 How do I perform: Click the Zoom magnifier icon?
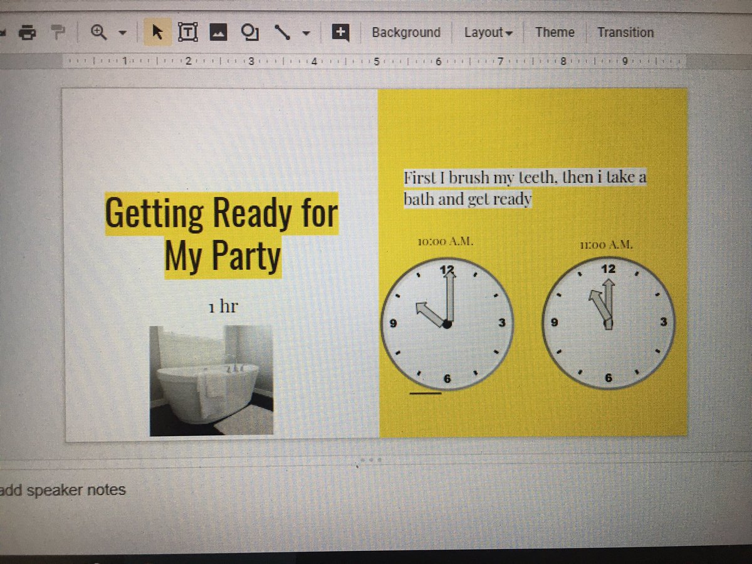click(99, 32)
